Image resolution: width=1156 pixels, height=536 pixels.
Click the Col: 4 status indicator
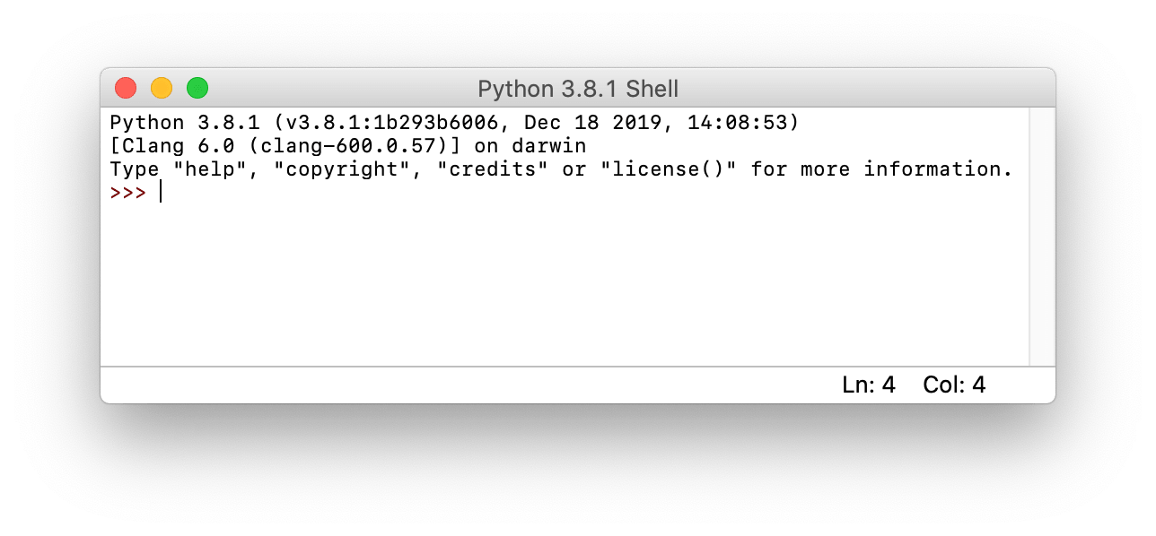[x=953, y=385]
